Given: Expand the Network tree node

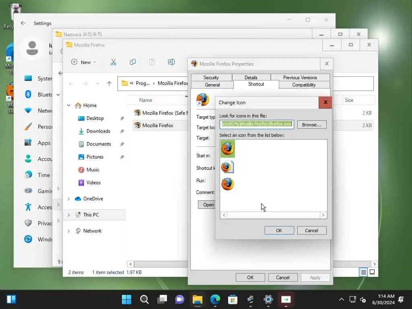Looking at the screenshot, I should point(68,231).
